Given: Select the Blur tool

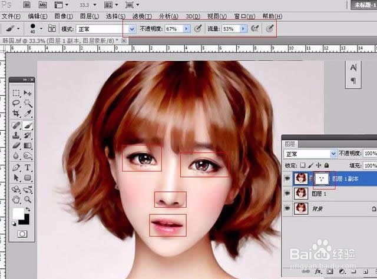Looking at the screenshot, I should point(16,156).
